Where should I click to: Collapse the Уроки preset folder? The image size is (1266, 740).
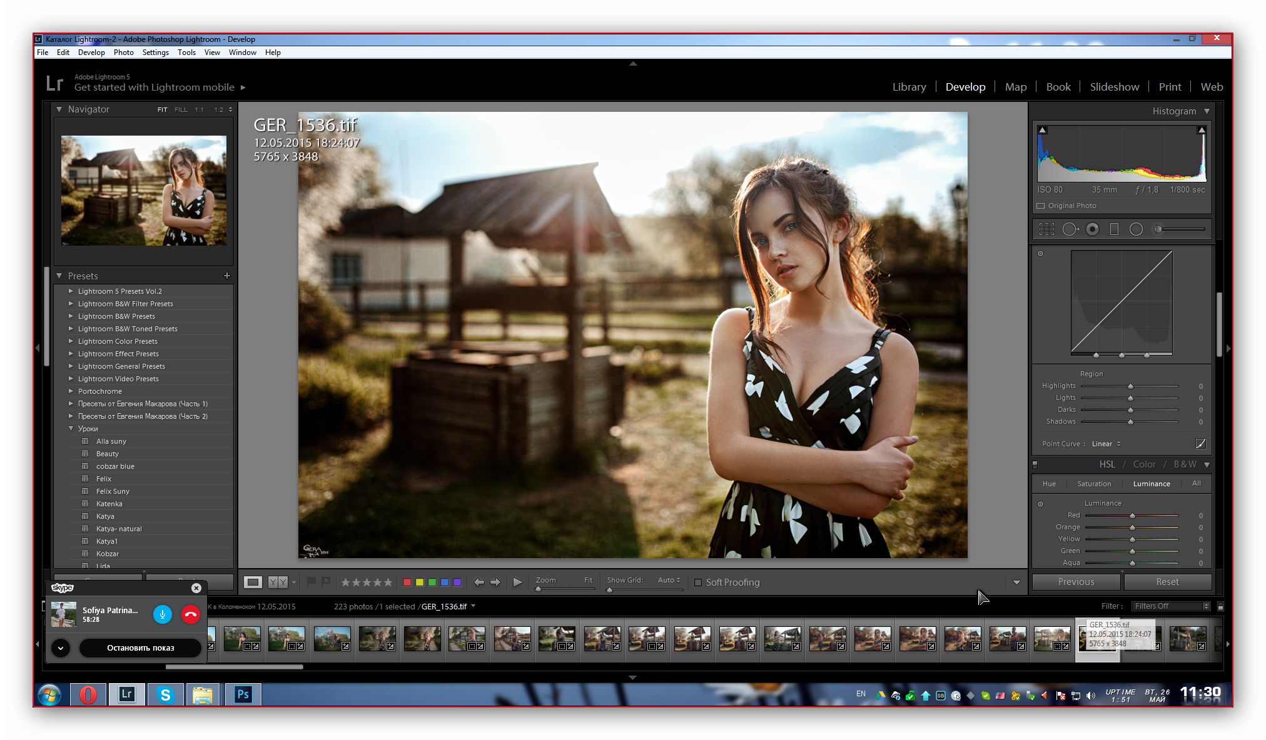(x=71, y=429)
